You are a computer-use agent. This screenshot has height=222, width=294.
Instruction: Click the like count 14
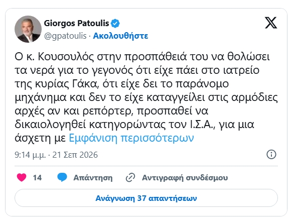pos(37,178)
